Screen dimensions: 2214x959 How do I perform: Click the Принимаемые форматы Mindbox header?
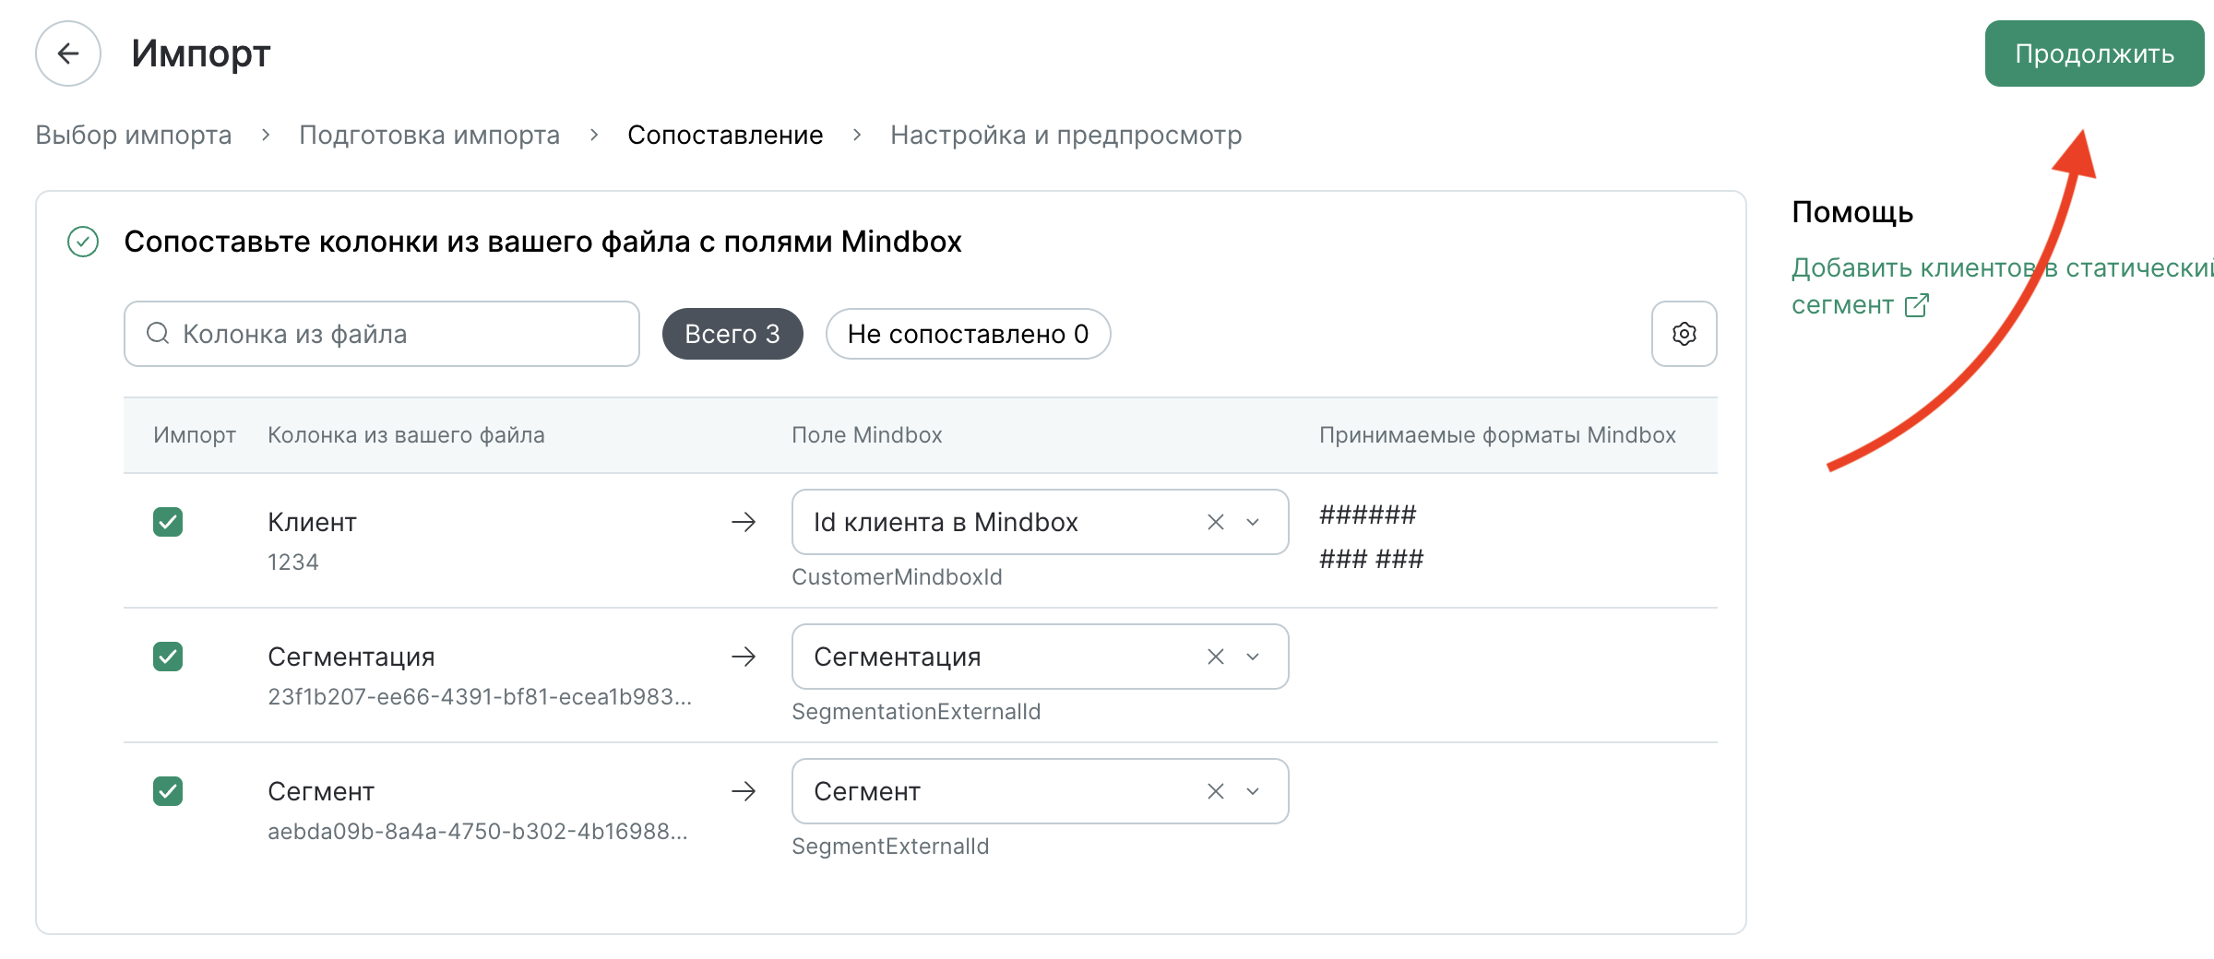[x=1497, y=435]
